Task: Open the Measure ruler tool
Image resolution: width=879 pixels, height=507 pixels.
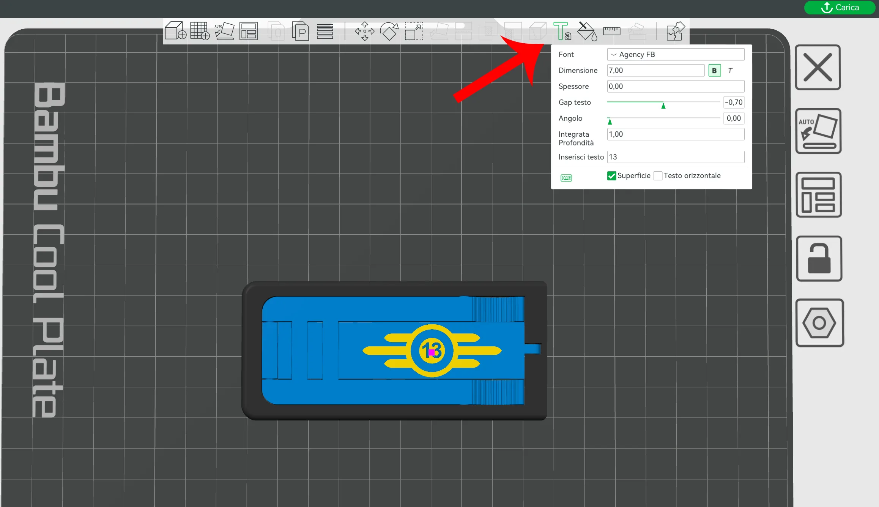Action: (x=612, y=31)
